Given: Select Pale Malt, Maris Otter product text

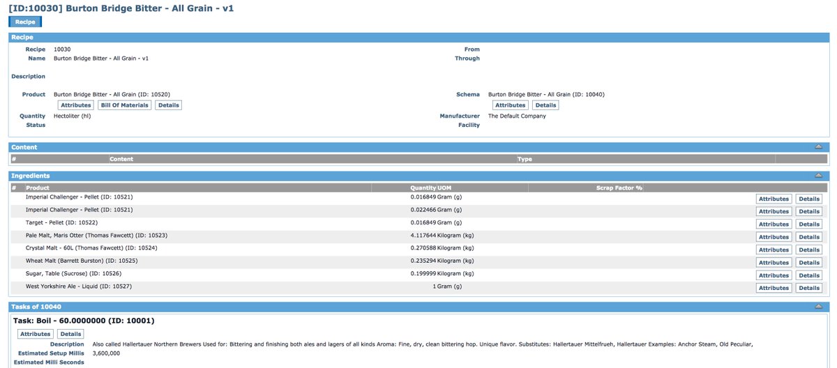Looking at the screenshot, I should click(x=96, y=236).
